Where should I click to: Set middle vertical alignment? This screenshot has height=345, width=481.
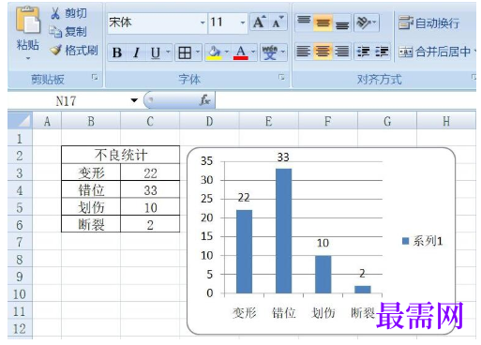pos(323,22)
